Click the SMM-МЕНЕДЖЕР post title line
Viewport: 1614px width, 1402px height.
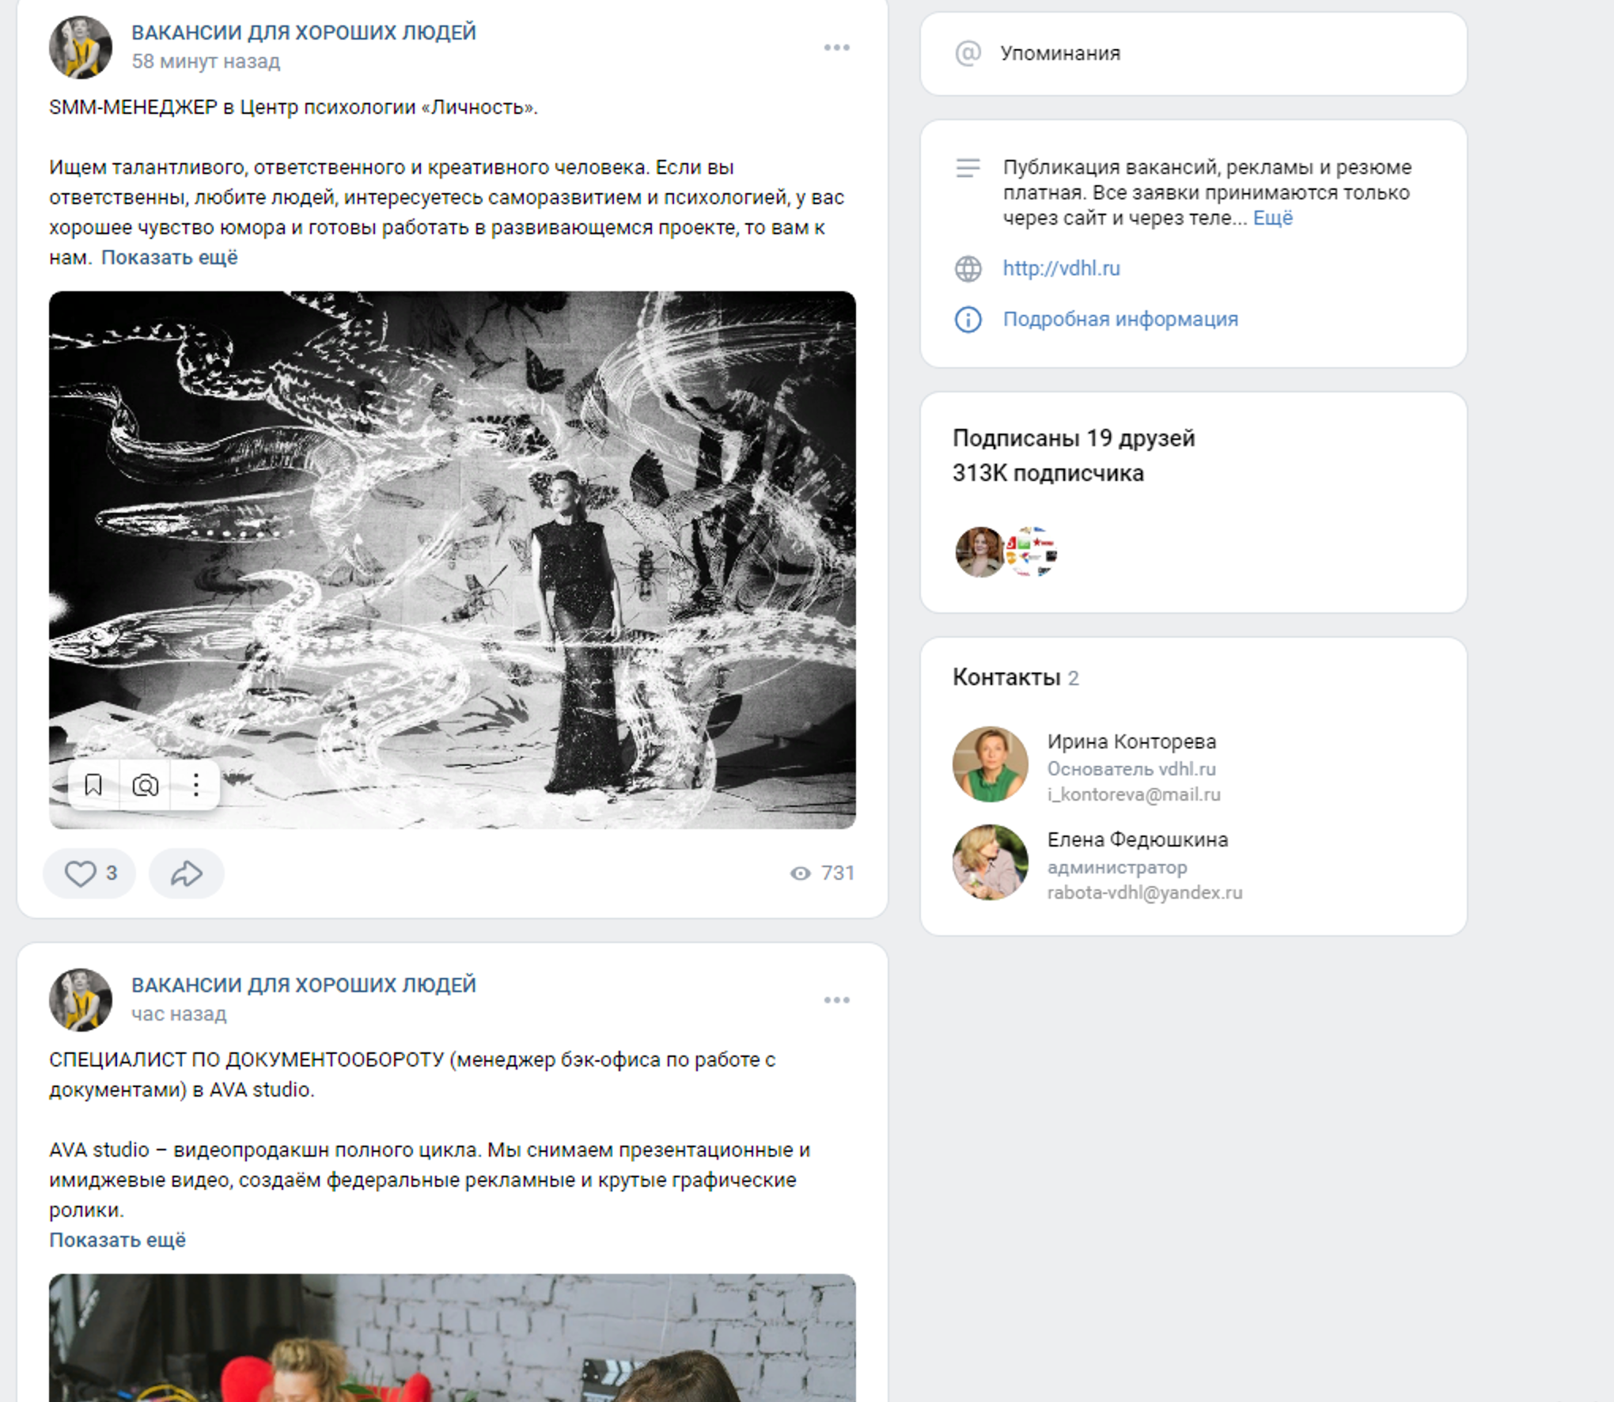coord(294,108)
